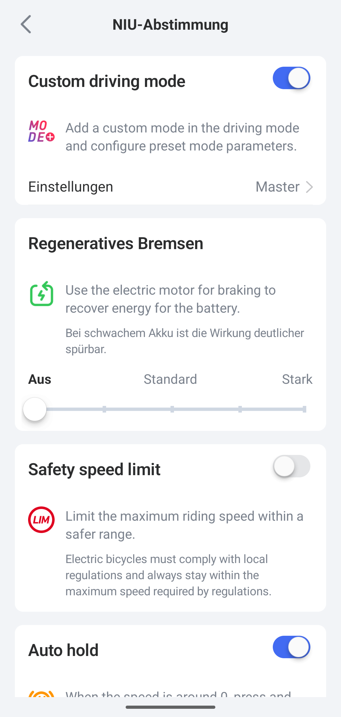The width and height of the screenshot is (341, 717).
Task: Click the second tick on braking slider
Action: coord(104,409)
